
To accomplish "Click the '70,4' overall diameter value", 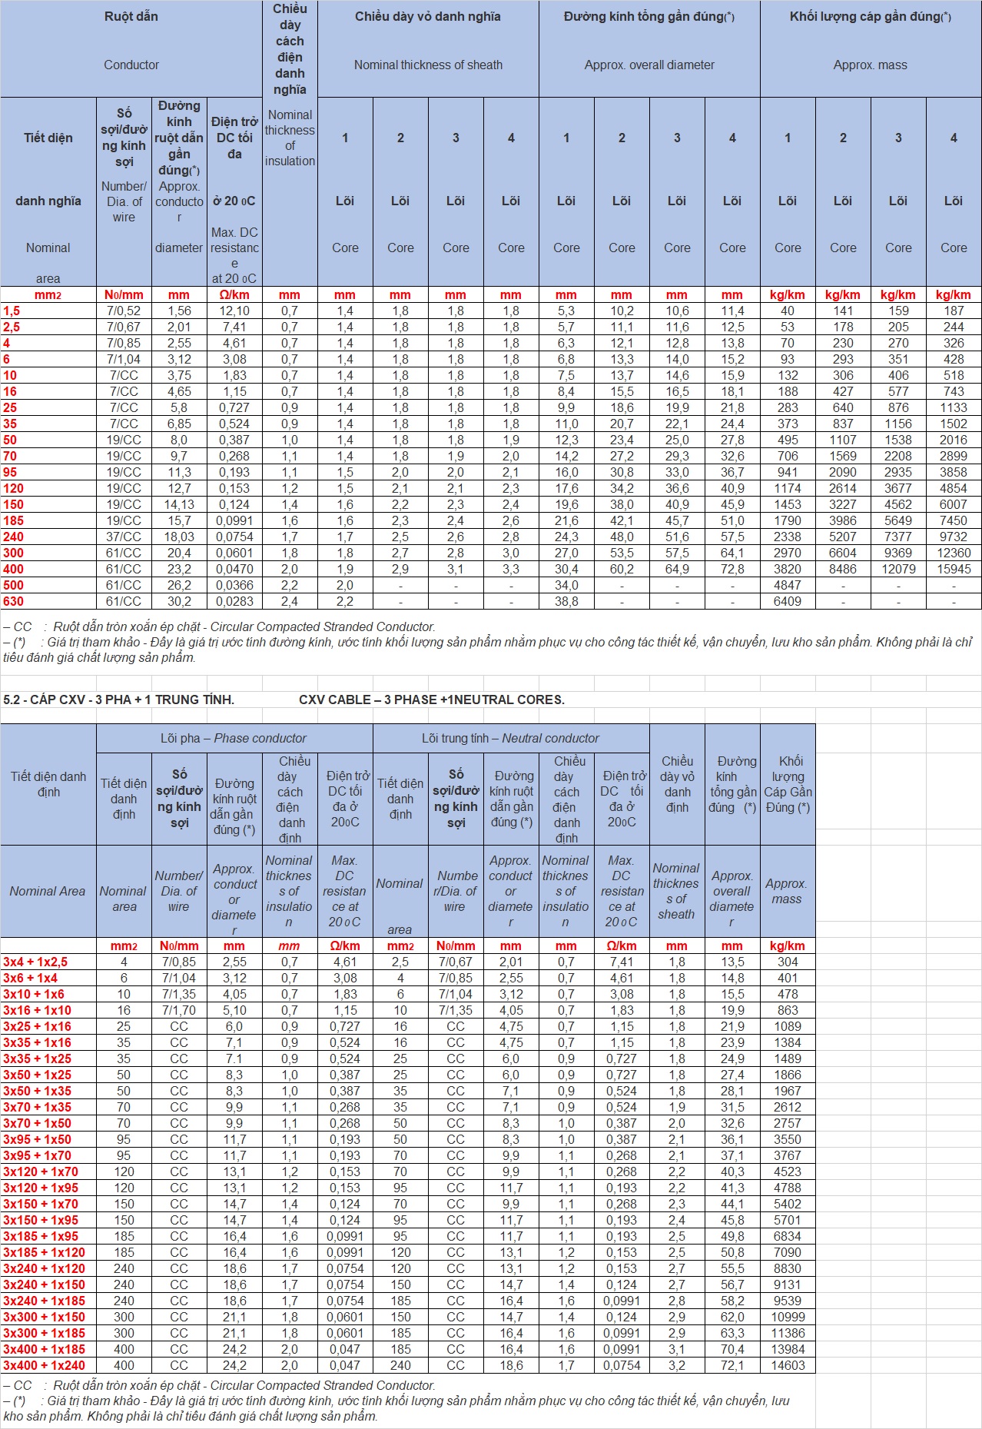I will tap(732, 1349).
